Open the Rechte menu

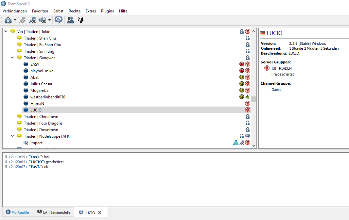click(x=75, y=11)
